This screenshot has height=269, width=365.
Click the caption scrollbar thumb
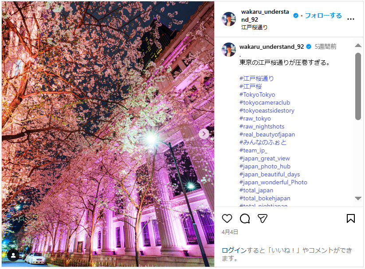[358, 86]
